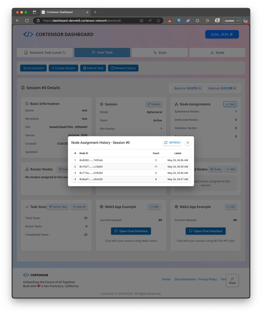The width and height of the screenshot is (262, 314).
Task: Click Submit Task in Task Stats card
Action: [x=58, y=207]
